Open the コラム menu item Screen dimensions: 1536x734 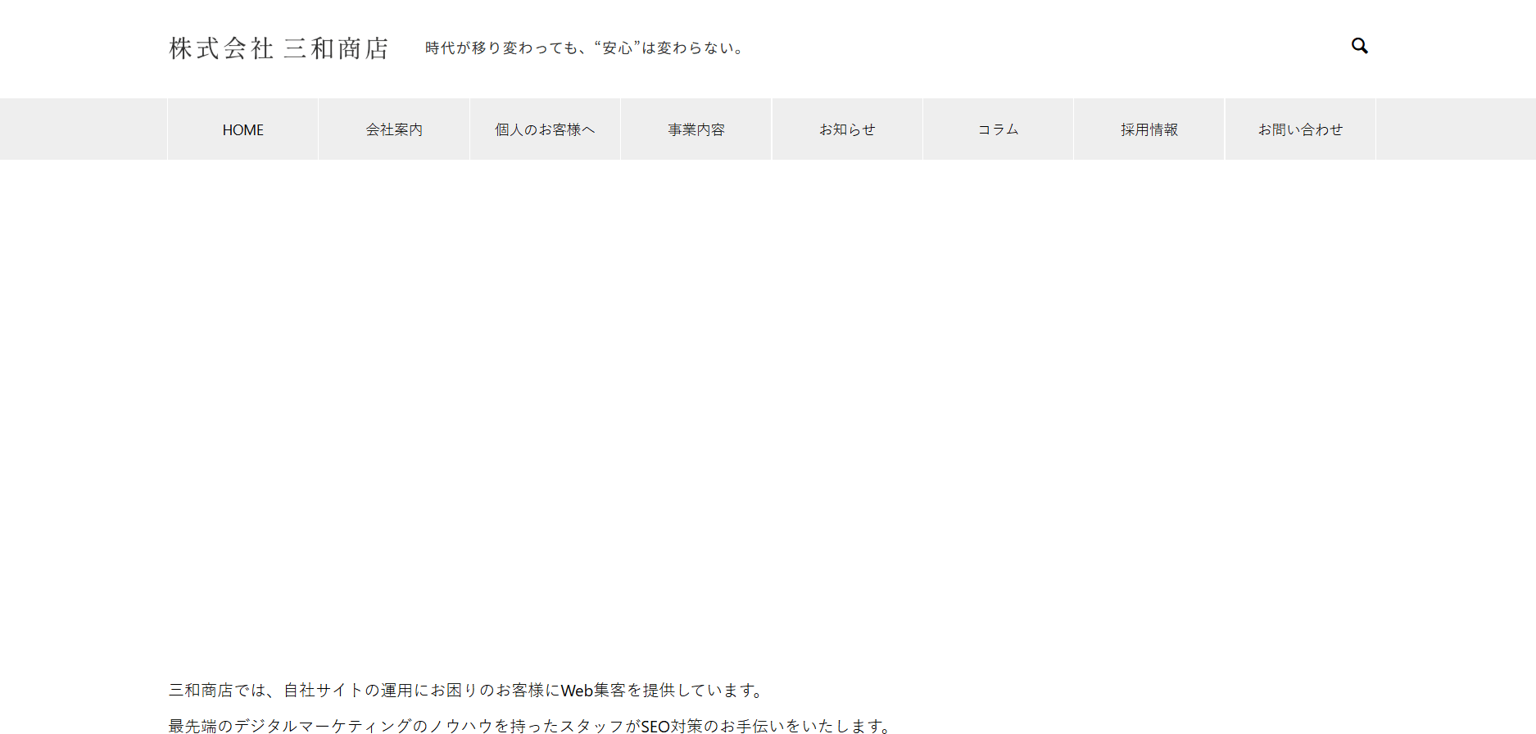pyautogui.click(x=998, y=129)
